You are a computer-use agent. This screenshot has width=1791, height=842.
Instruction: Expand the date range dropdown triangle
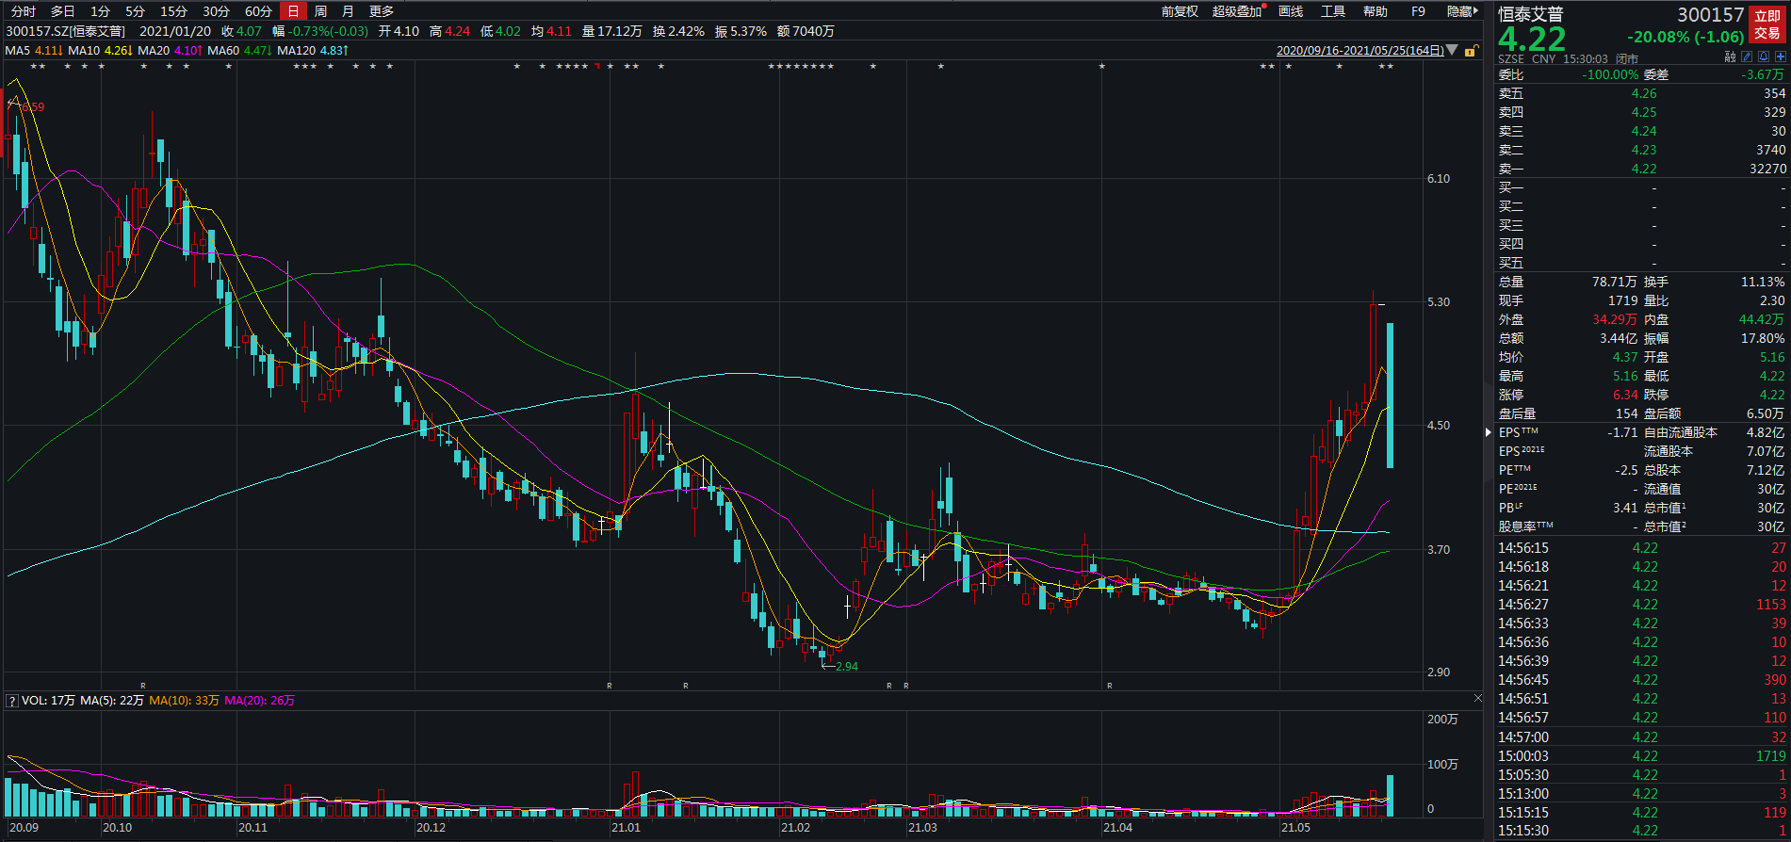coord(1452,50)
